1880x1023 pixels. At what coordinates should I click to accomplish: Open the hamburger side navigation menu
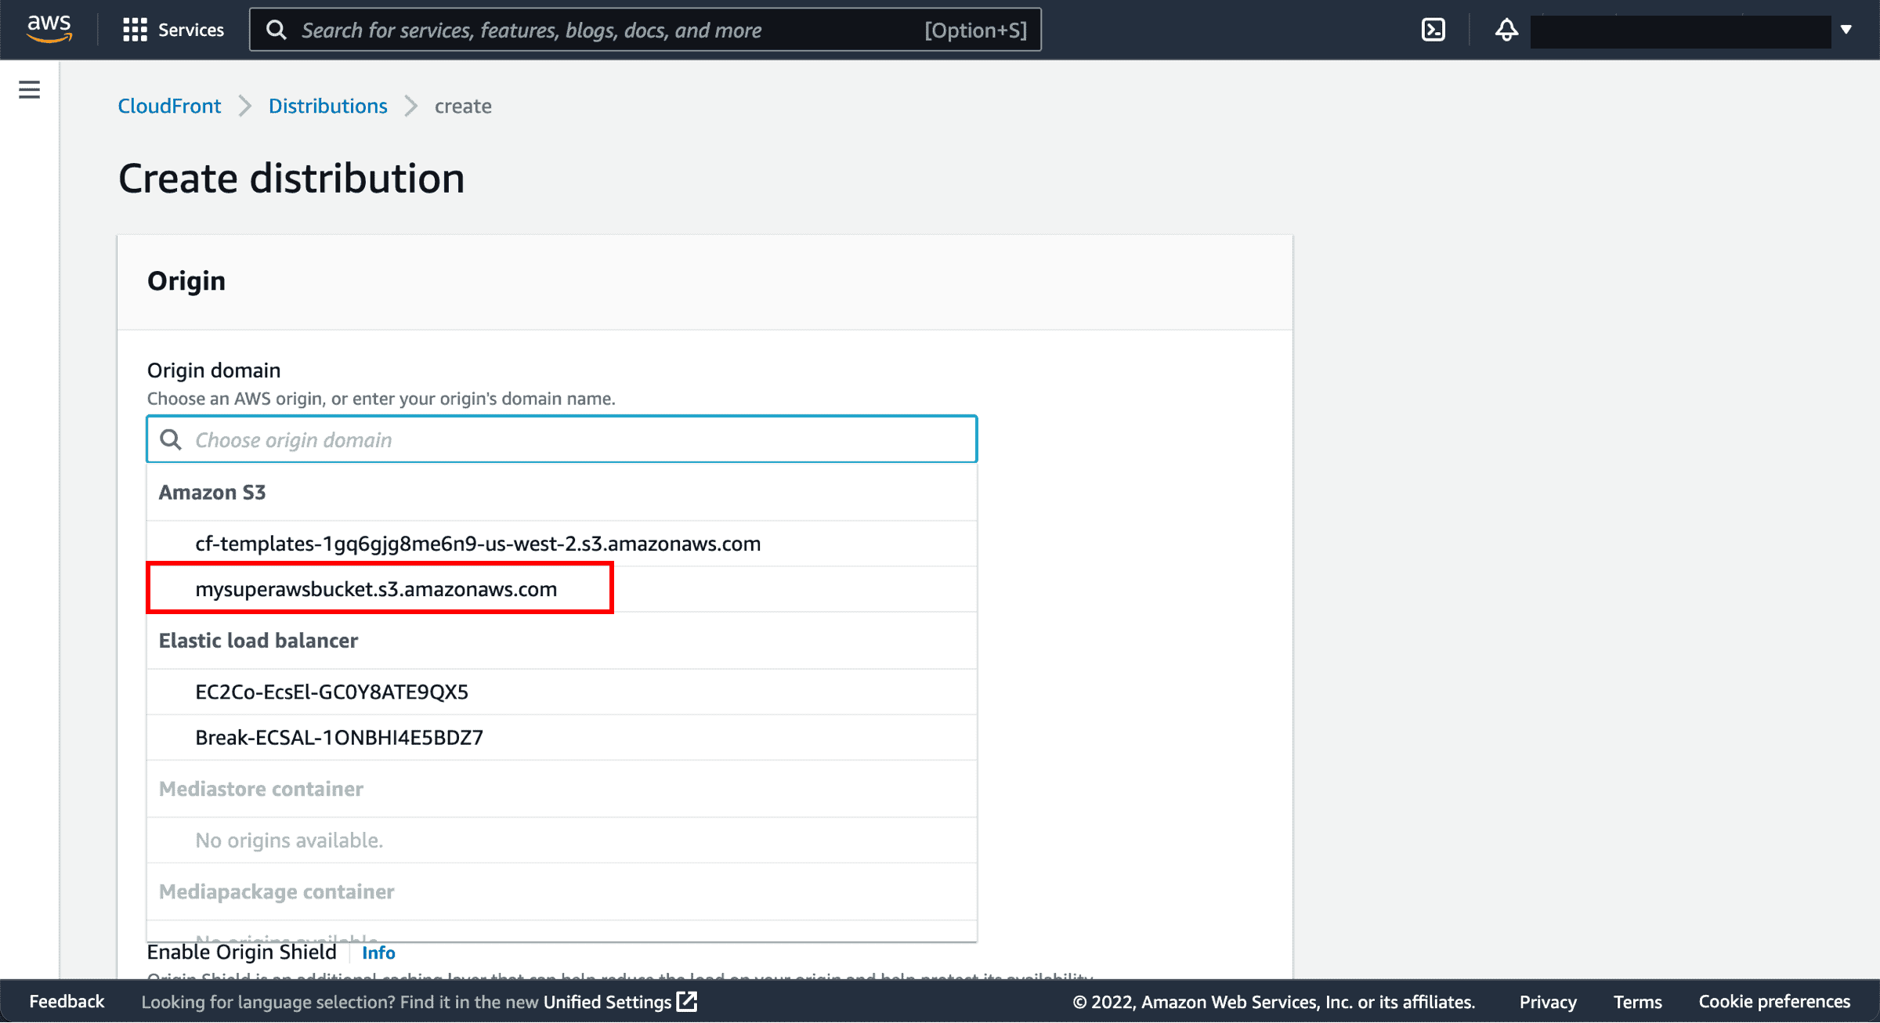coord(29,89)
